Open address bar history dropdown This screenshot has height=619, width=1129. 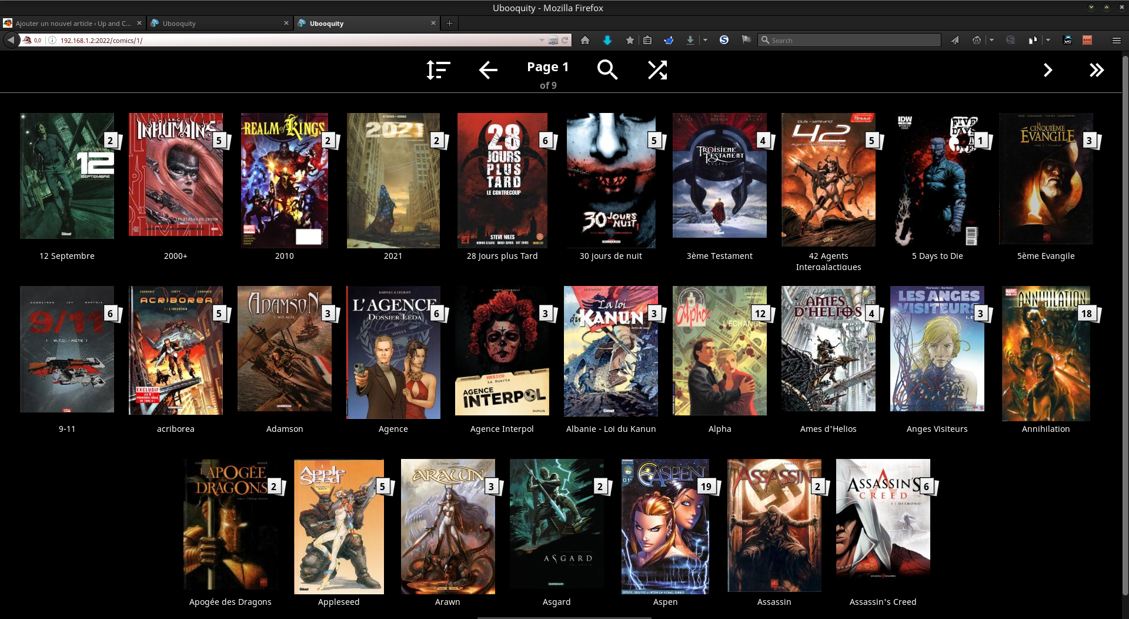pos(542,40)
